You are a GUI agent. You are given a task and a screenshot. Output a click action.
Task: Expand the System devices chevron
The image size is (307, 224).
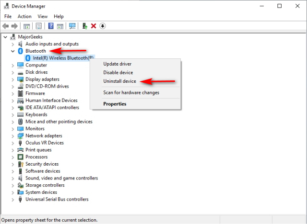point(13,192)
